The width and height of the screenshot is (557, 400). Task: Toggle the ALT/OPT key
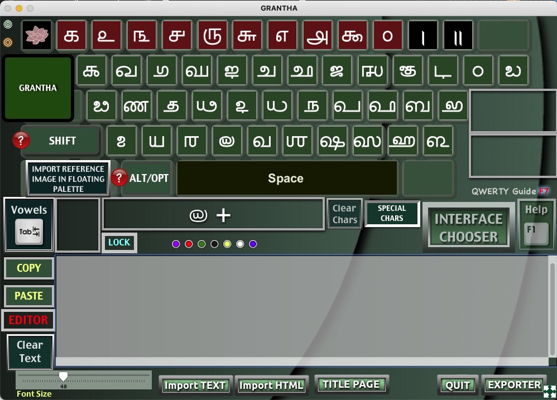tap(149, 179)
